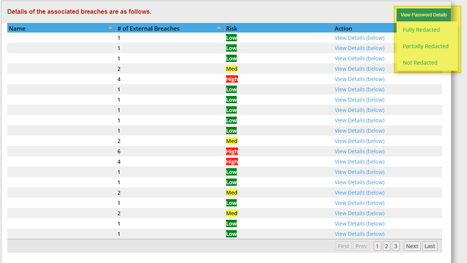Jump to the Last results page
Viewport: 467px width, 263px height.
pos(430,246)
